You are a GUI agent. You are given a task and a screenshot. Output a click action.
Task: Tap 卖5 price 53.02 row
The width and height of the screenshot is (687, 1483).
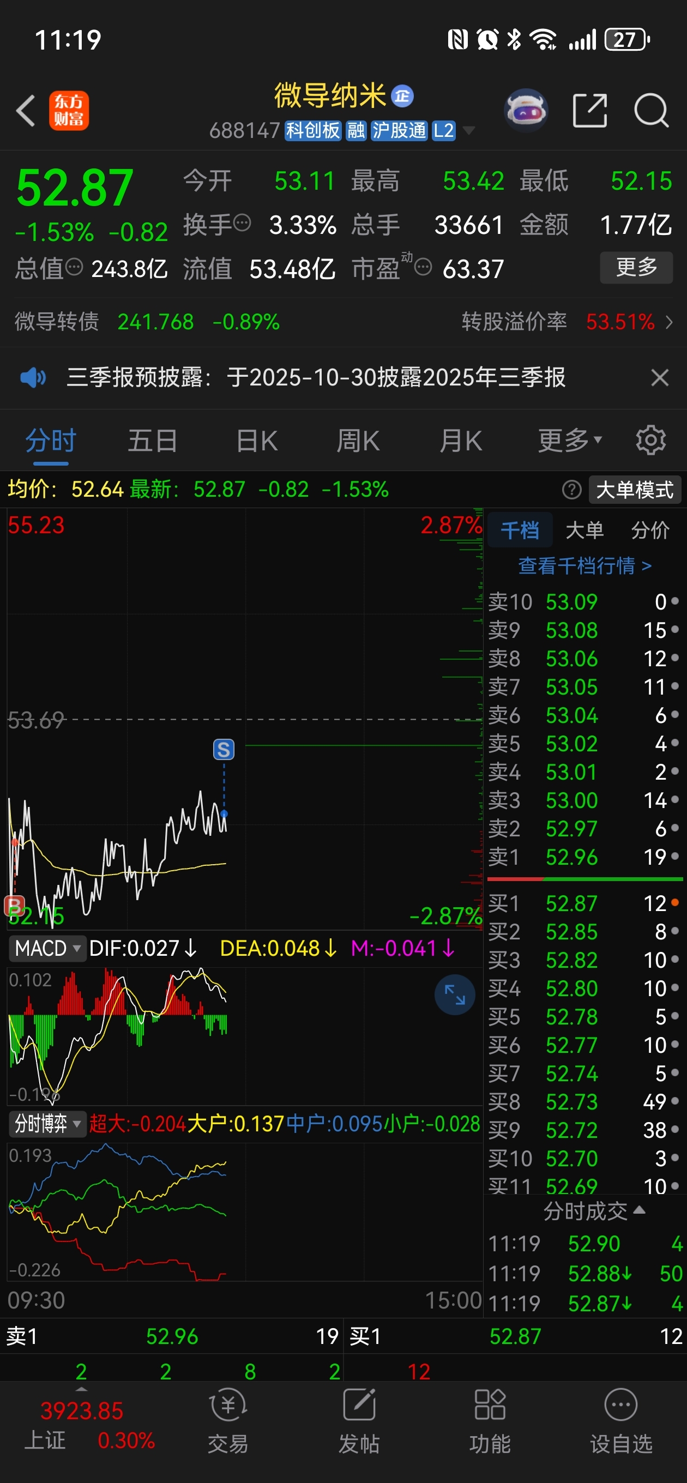[584, 743]
